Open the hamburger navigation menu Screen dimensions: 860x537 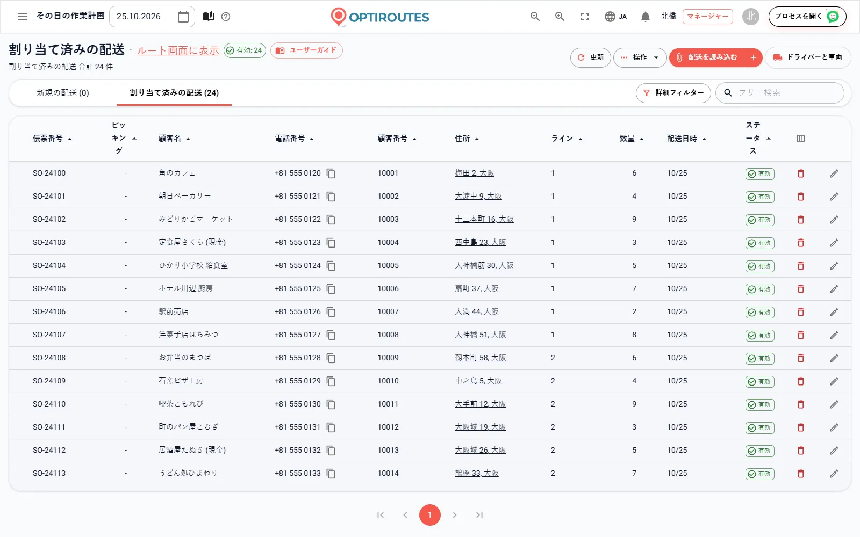(23, 17)
